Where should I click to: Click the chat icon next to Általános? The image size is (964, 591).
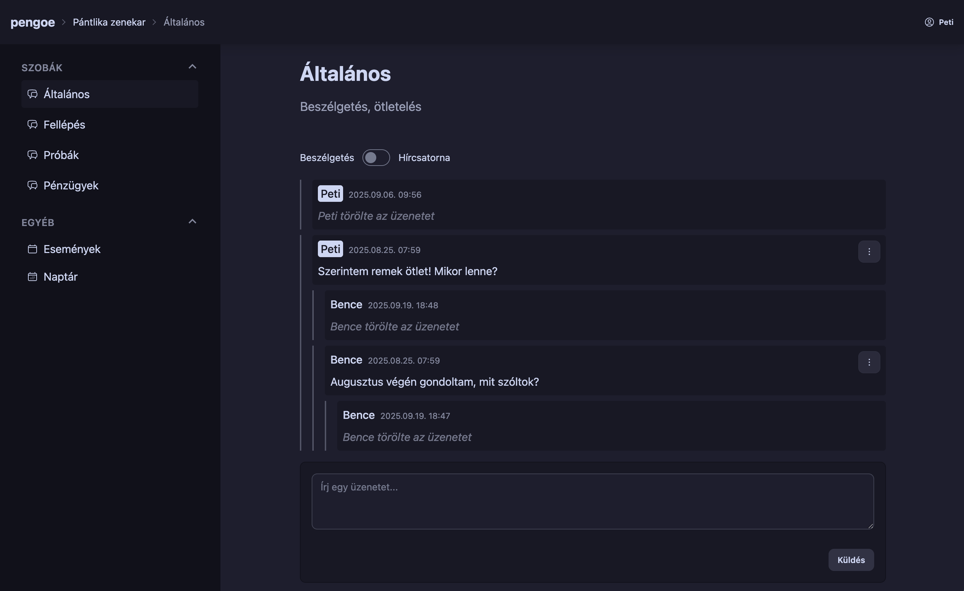point(32,94)
